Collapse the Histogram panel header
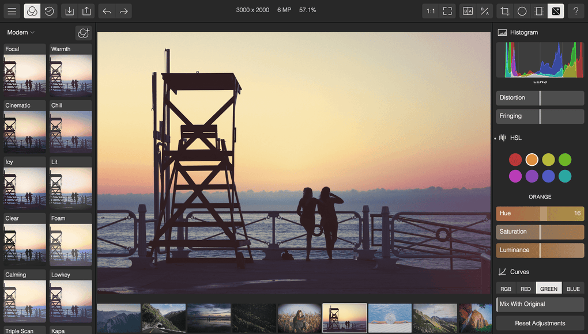The image size is (588, 334). pos(523,33)
